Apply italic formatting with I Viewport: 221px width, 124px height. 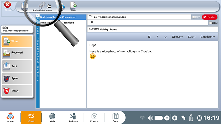point(157,37)
